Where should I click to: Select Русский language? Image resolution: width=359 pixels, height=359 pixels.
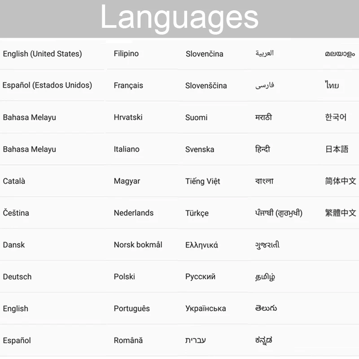click(200, 276)
